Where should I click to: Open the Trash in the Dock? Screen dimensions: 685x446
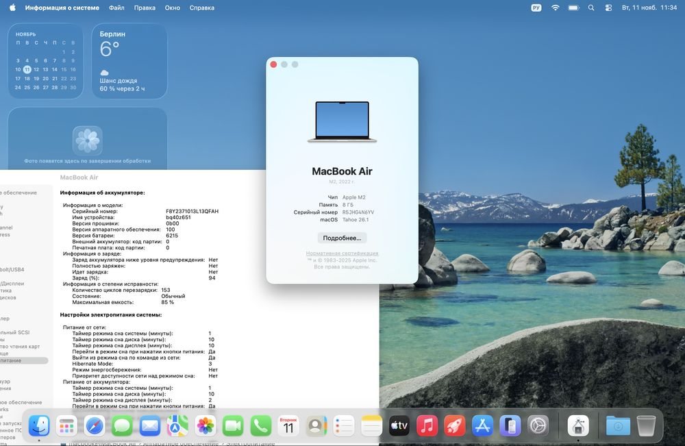click(x=646, y=425)
